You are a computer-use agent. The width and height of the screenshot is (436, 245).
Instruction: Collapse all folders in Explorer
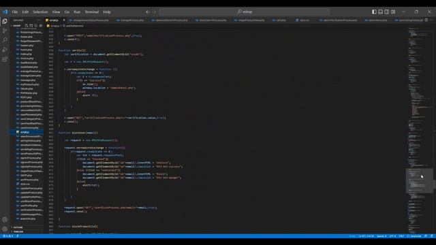pyautogui.click(x=41, y=26)
